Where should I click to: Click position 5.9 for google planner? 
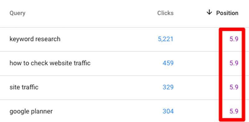coord(234,111)
